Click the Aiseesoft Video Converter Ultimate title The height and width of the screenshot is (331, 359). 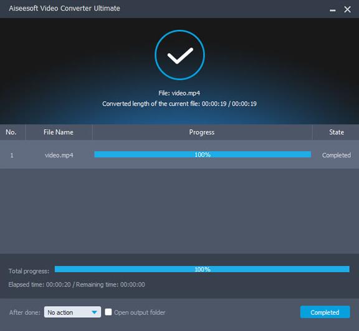point(64,9)
